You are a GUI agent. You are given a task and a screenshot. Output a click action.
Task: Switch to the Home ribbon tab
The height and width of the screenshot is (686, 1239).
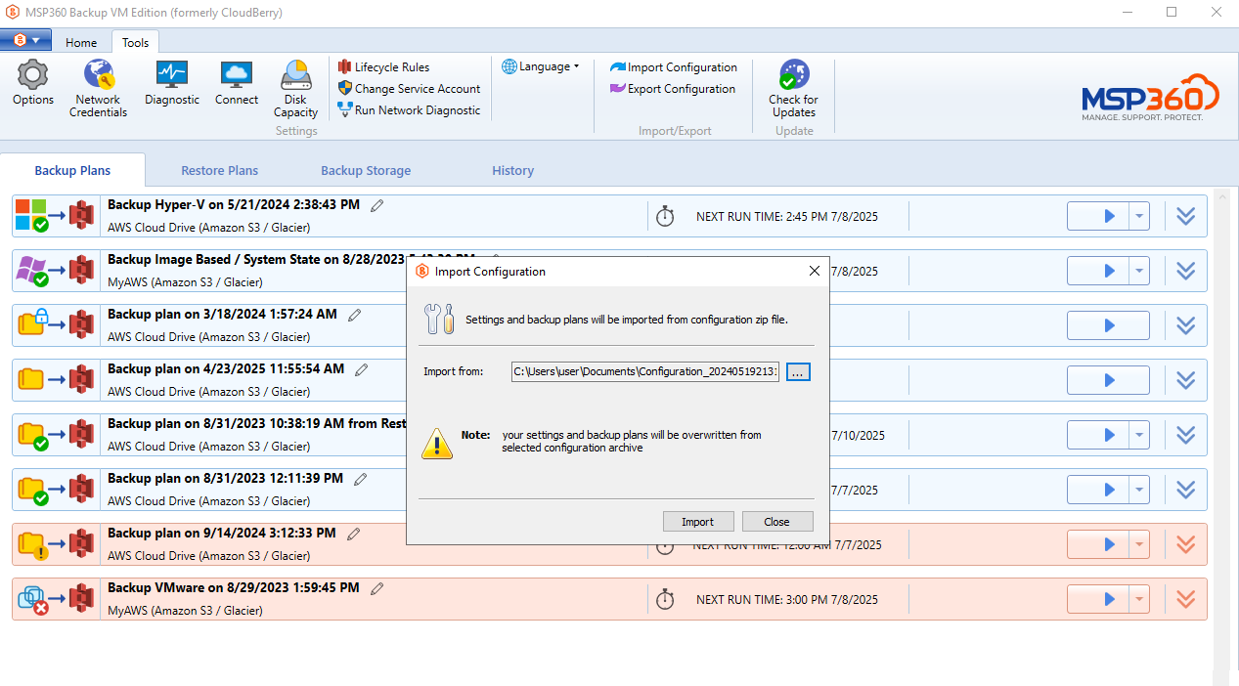(x=81, y=43)
